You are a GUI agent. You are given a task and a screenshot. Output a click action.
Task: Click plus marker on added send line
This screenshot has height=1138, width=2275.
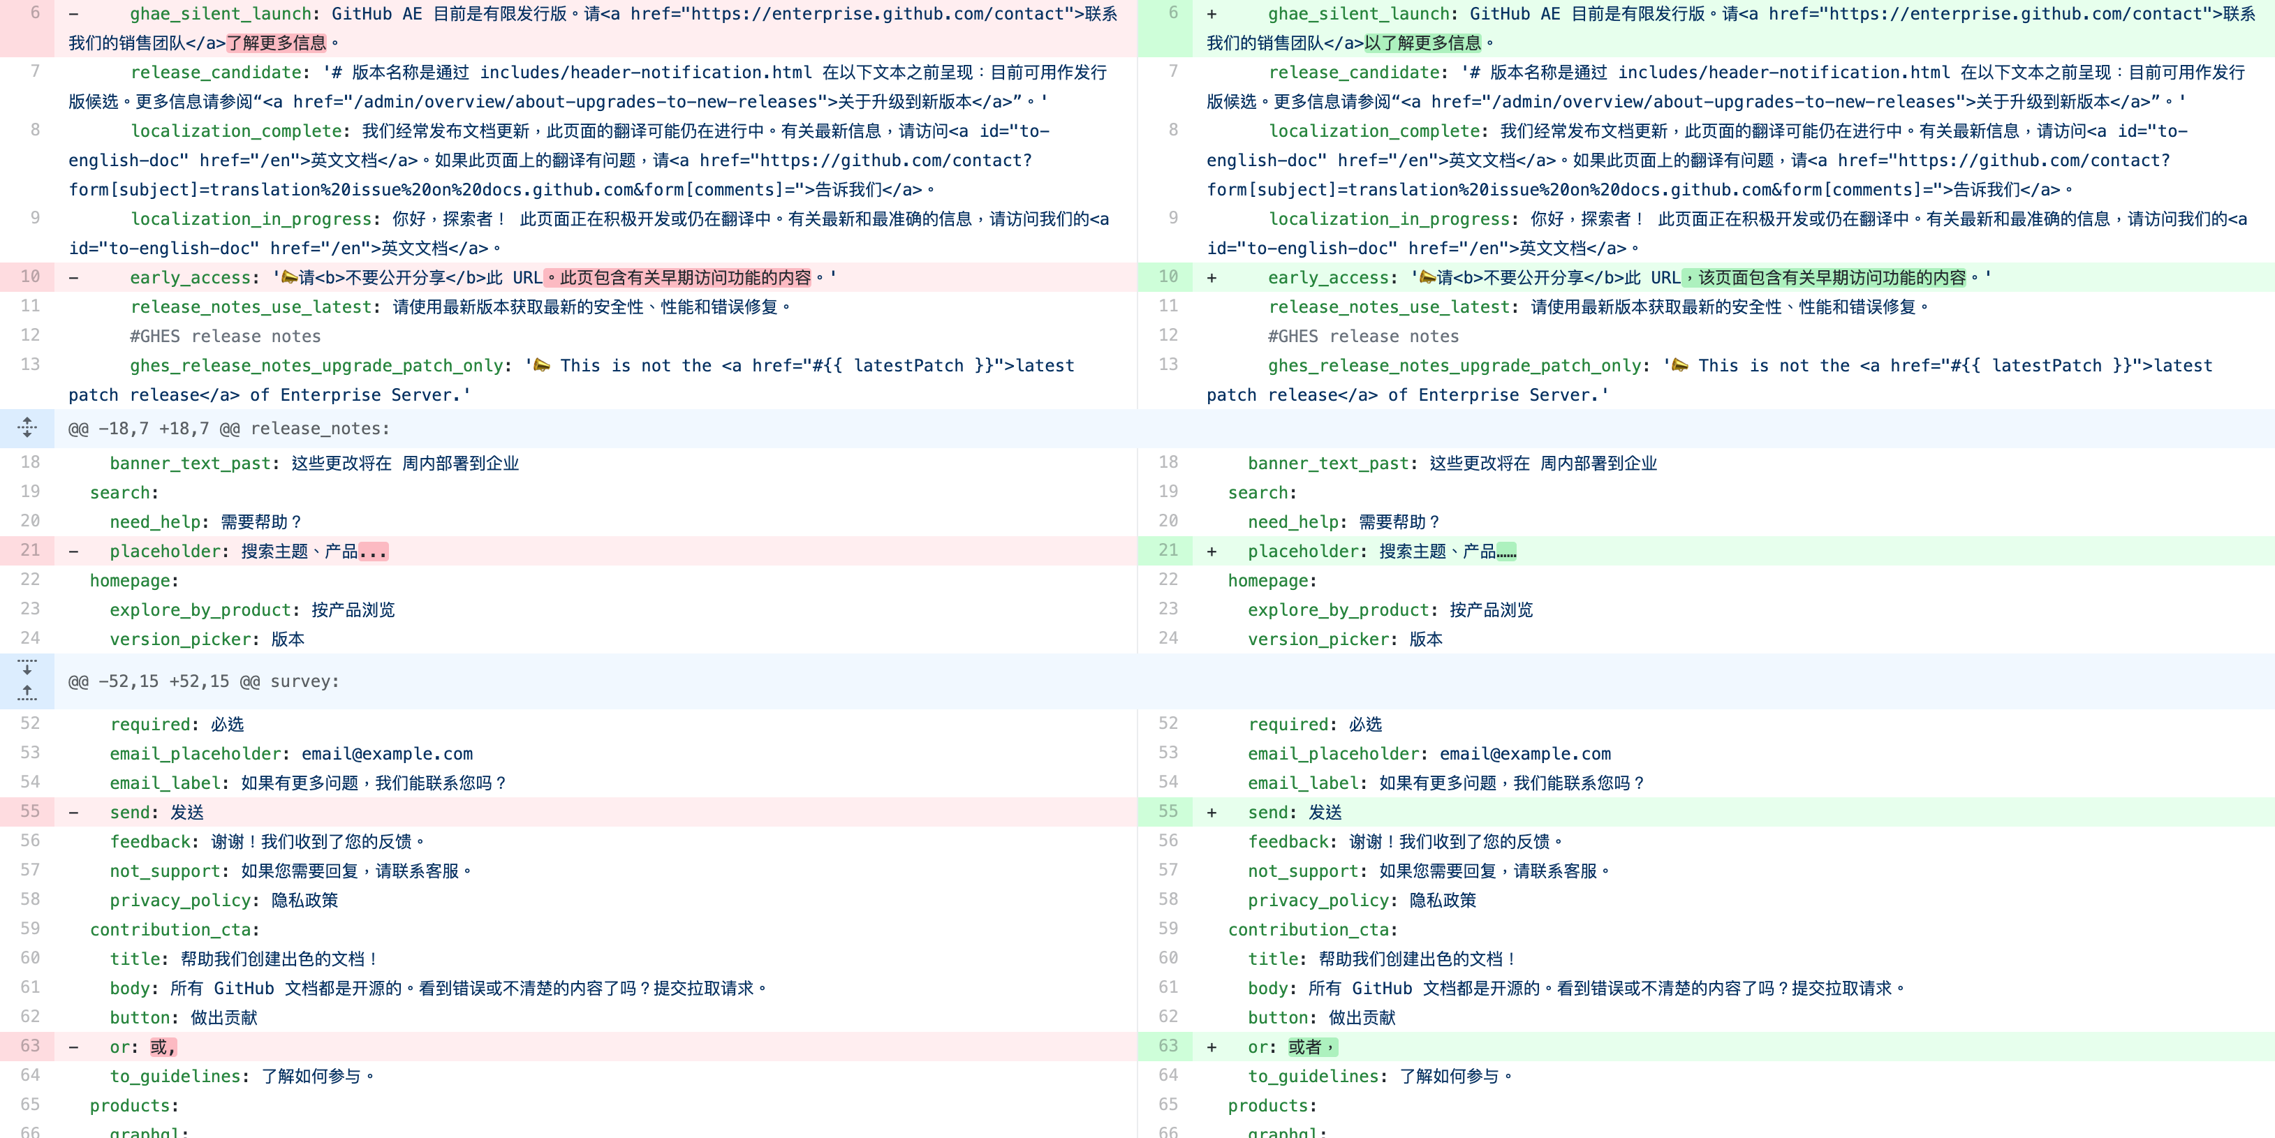(1212, 812)
